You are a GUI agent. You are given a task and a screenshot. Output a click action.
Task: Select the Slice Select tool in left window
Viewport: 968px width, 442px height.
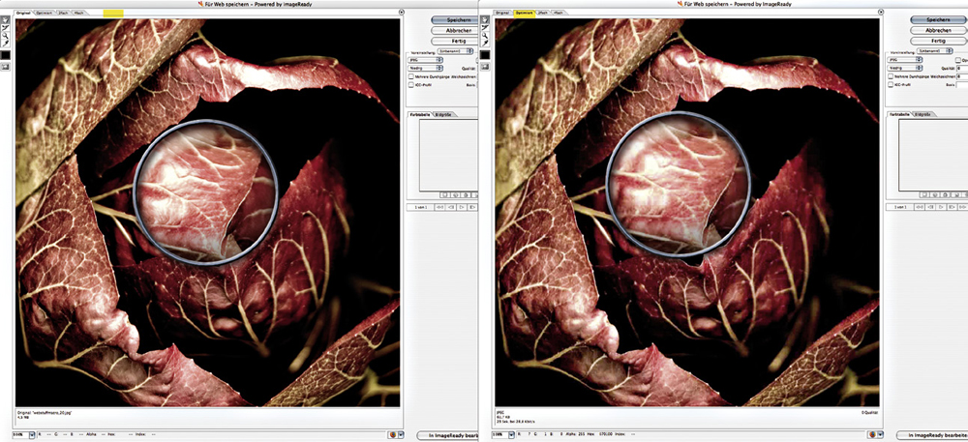click(6, 27)
